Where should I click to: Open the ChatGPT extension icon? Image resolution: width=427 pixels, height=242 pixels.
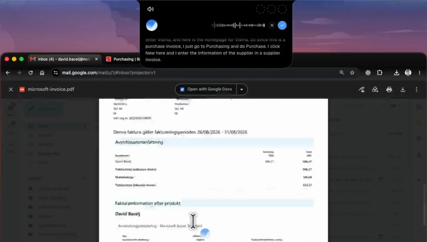(x=368, y=72)
